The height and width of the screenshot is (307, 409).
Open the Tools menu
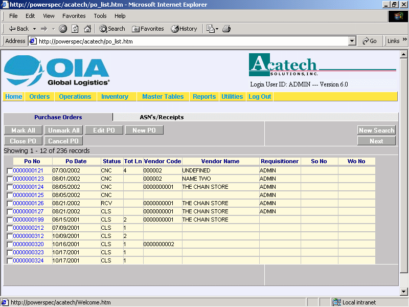coord(100,16)
